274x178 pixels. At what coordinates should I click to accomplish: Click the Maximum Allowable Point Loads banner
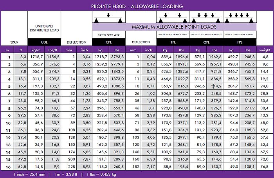point(174,27)
